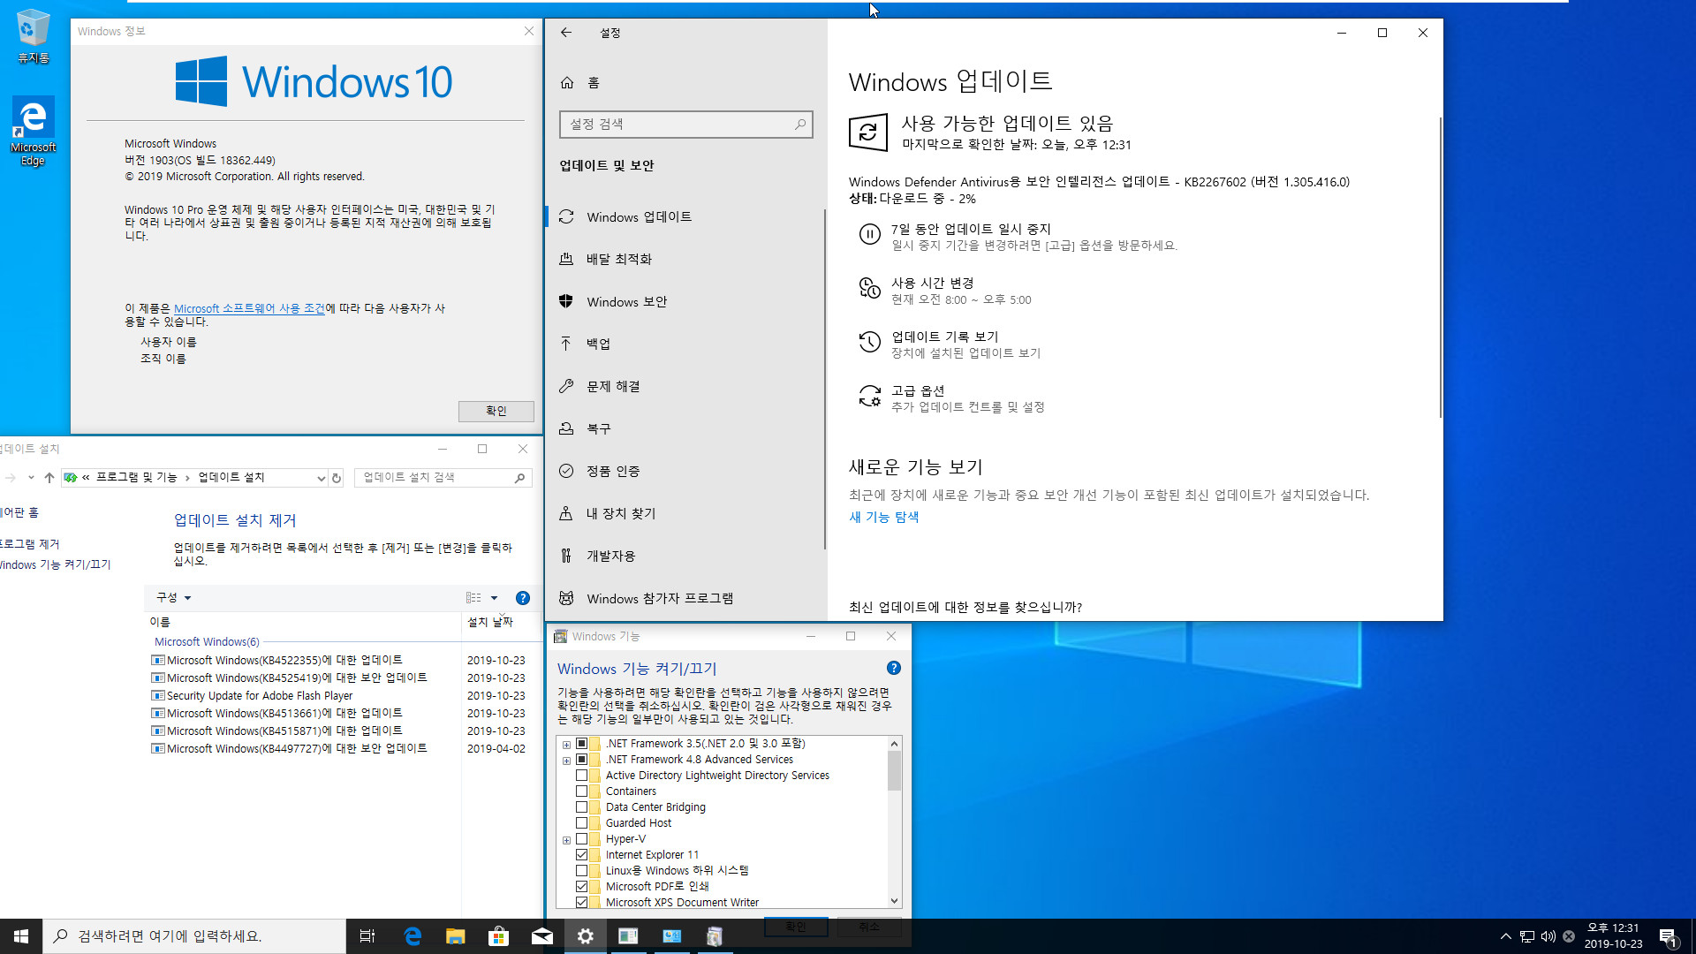Toggle .NET Framework 3.5 checkbox
This screenshot has width=1696, height=954.
pos(581,744)
